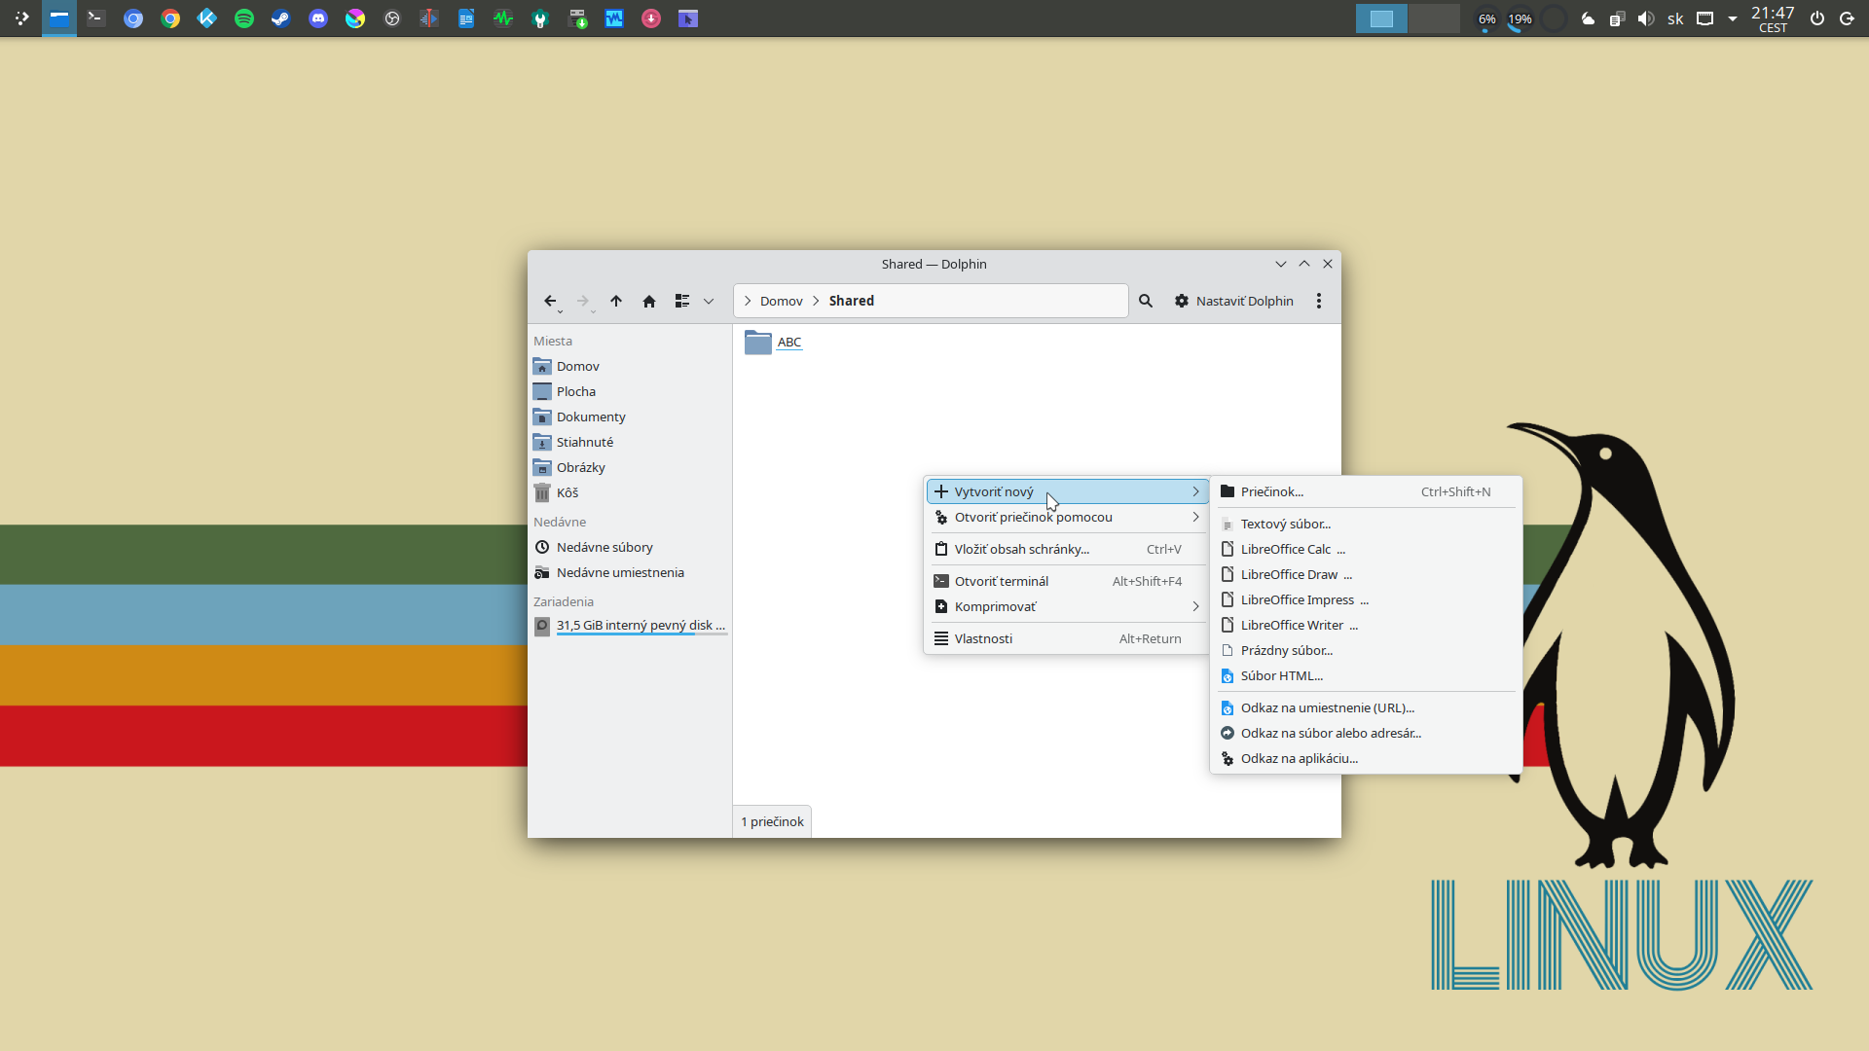Choose Vytvoriť nový menu entry
1869x1051 pixels.
[x=1066, y=492]
